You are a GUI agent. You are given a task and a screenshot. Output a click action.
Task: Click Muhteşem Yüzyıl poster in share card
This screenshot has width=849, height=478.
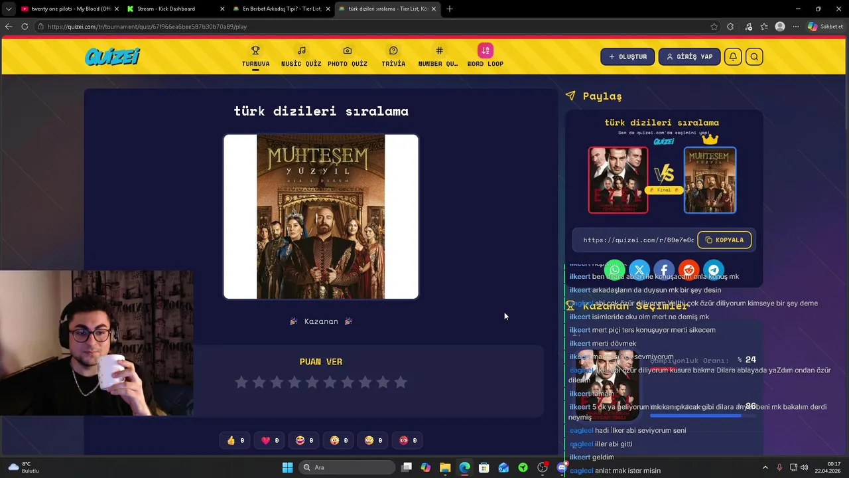(710, 180)
